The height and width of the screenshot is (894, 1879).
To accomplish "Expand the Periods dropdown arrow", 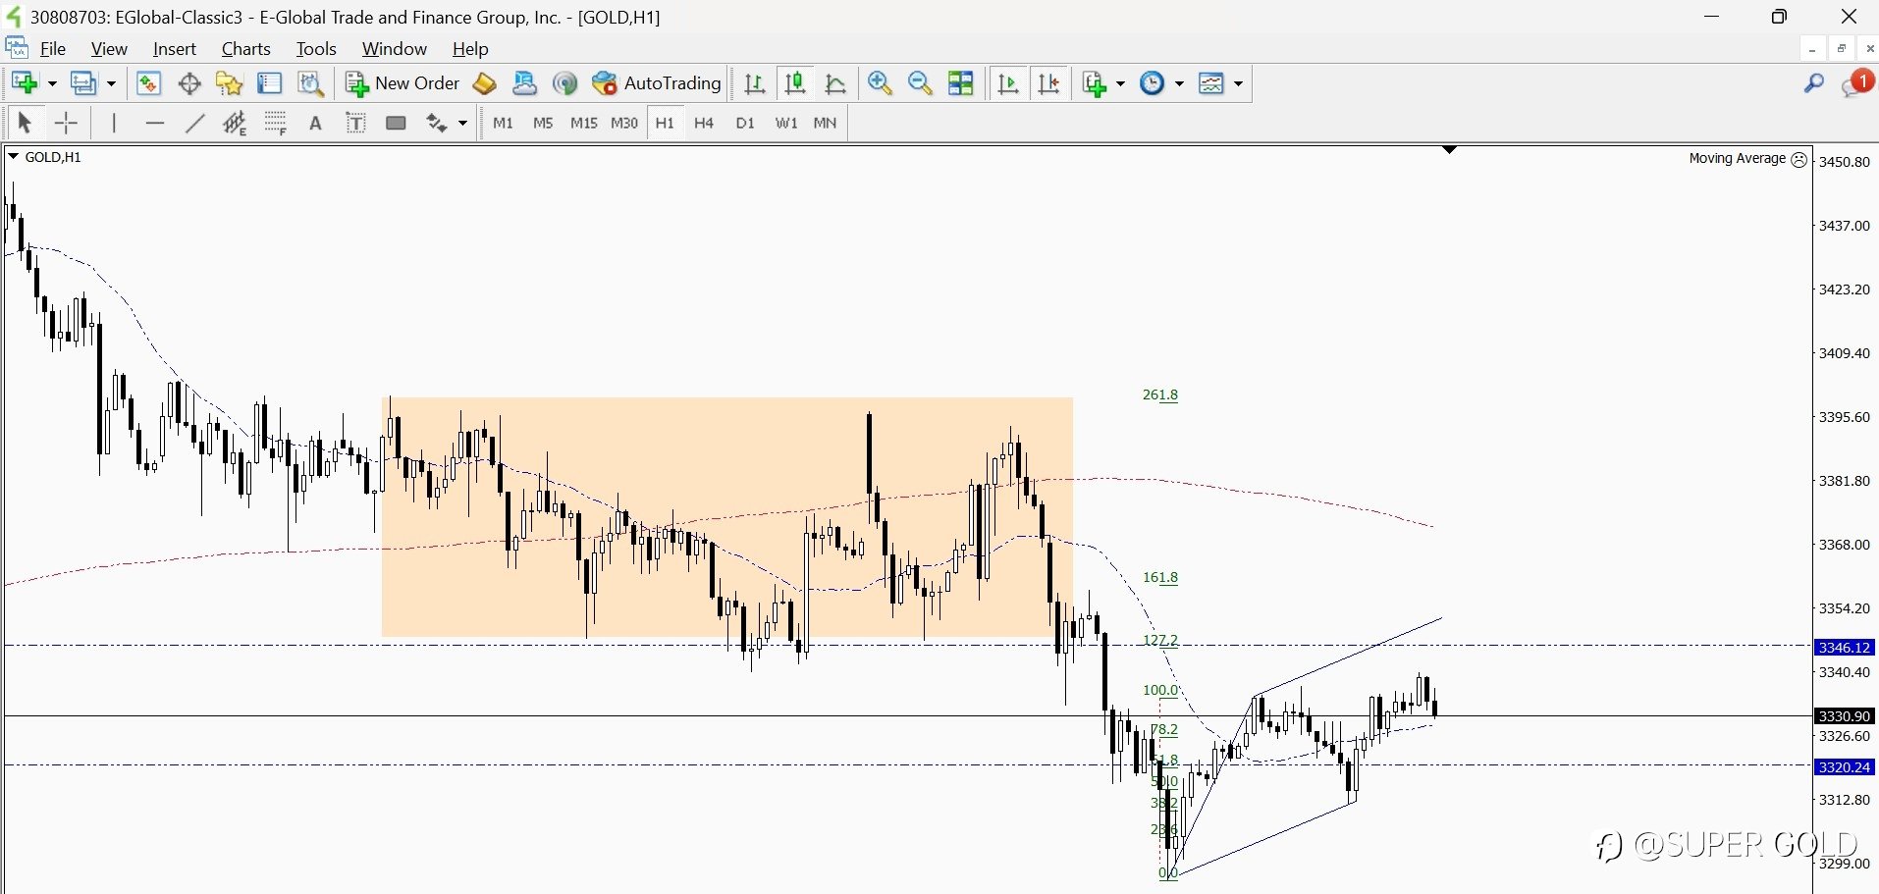I will tap(1179, 83).
